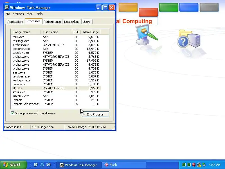Select the winlogon.exe process
The image size is (225, 169).
(56, 80)
